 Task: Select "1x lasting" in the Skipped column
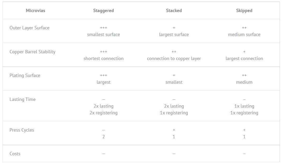pyautogui.click(x=244, y=106)
